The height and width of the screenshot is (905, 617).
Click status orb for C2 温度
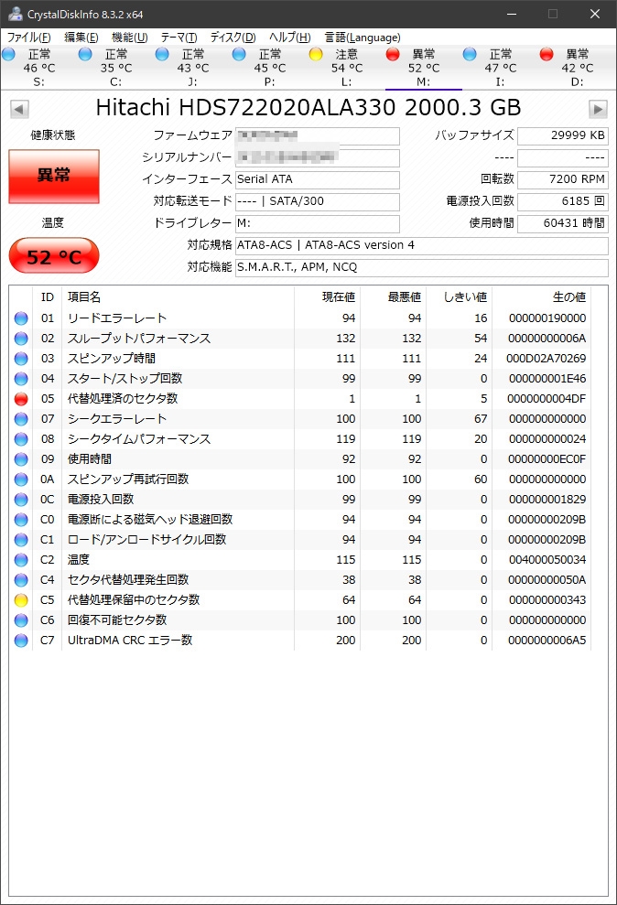[x=21, y=560]
